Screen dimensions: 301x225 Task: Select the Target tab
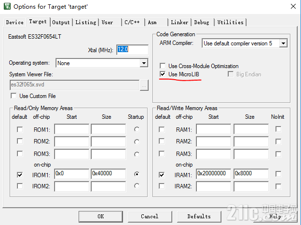pyautogui.click(x=38, y=22)
